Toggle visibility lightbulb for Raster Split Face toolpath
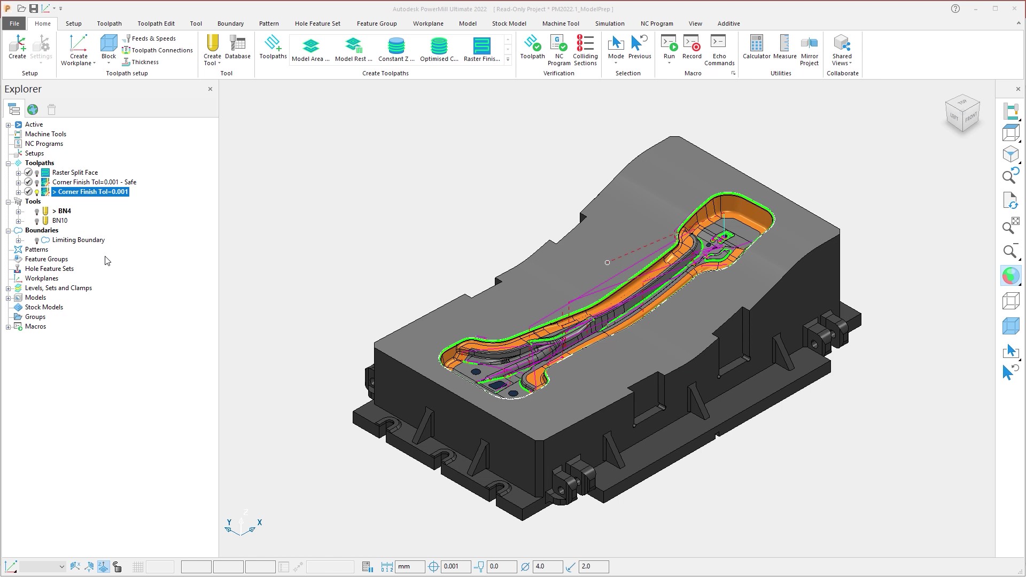The width and height of the screenshot is (1026, 577). pyautogui.click(x=36, y=172)
